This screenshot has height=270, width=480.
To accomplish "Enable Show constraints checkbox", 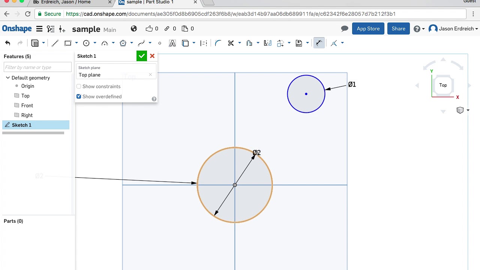I will click(x=79, y=87).
